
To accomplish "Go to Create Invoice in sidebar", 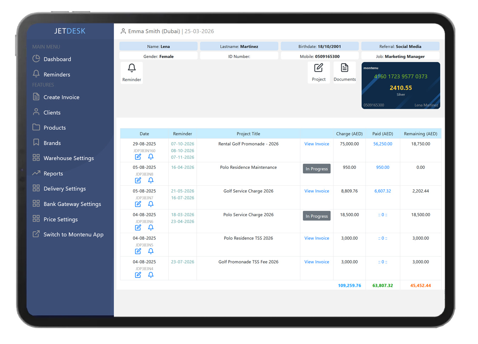I will (61, 97).
